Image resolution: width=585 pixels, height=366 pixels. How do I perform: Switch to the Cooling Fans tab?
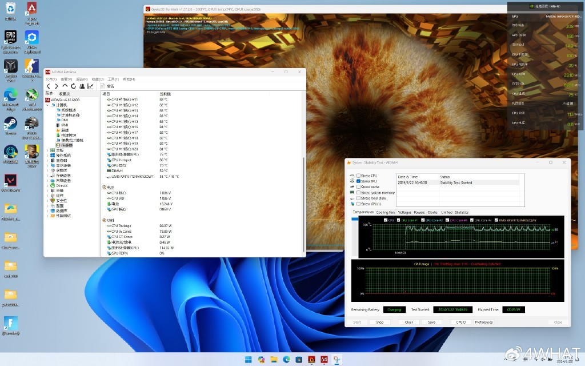pyautogui.click(x=386, y=212)
